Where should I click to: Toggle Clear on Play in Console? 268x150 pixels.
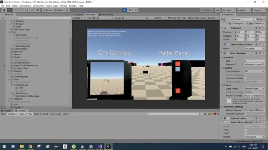click(x=25, y=114)
